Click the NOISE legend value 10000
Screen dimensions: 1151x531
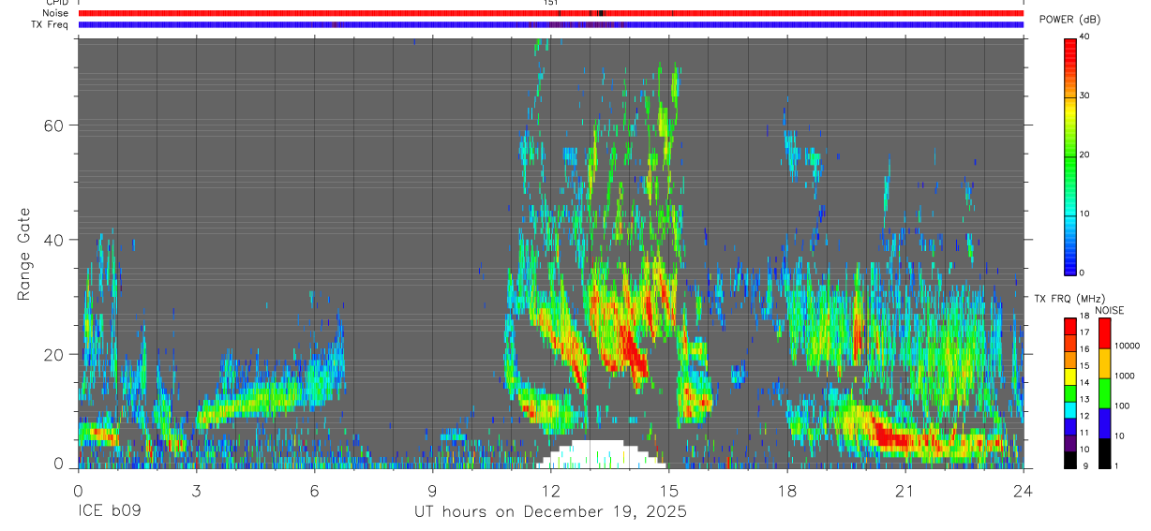1126,346
